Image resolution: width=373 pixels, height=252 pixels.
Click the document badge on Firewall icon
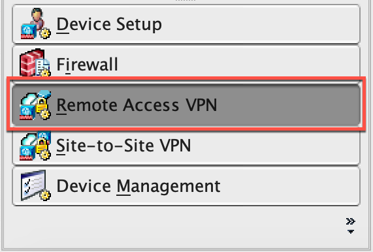(x=43, y=66)
